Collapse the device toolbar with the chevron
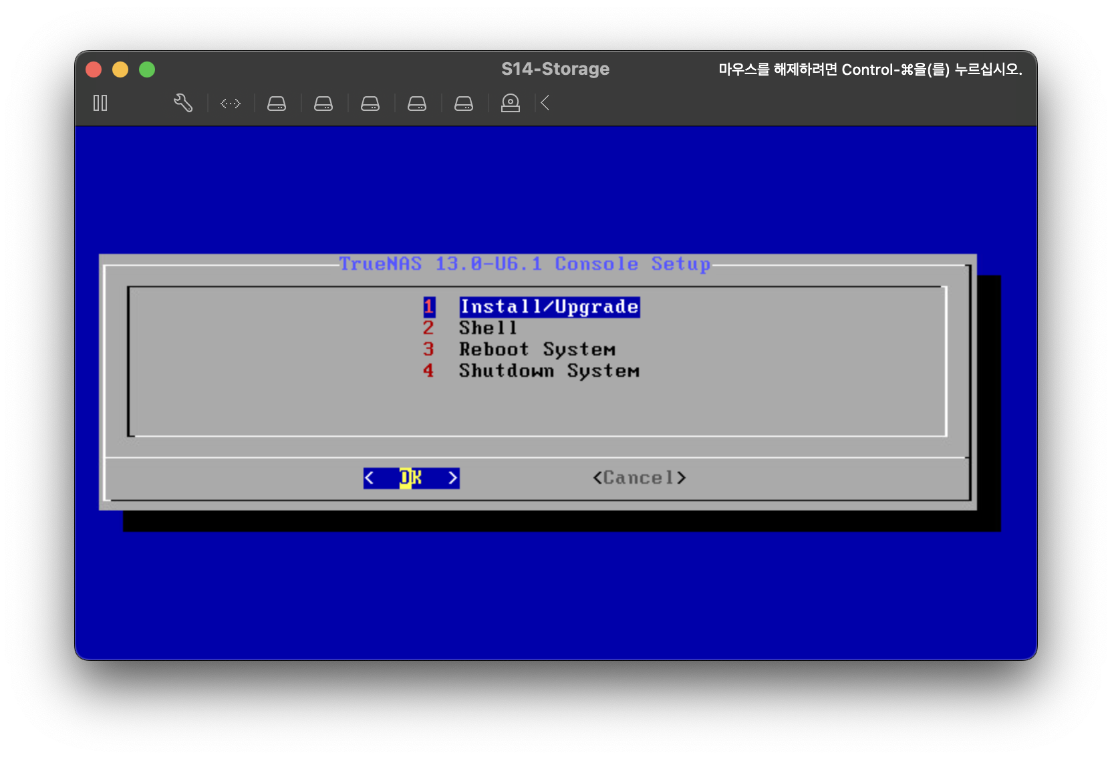Screen dimensions: 1112x759 [x=545, y=103]
